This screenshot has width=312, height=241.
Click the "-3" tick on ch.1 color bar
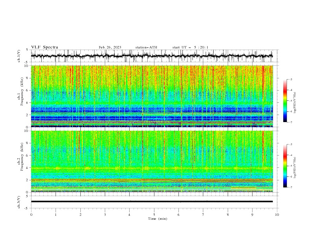point(291,79)
